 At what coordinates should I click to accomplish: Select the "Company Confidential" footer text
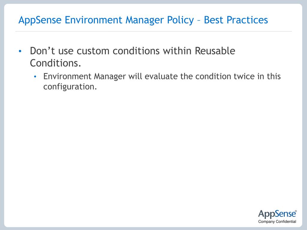tap(277, 222)
